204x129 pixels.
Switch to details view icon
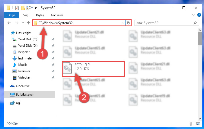(192, 124)
